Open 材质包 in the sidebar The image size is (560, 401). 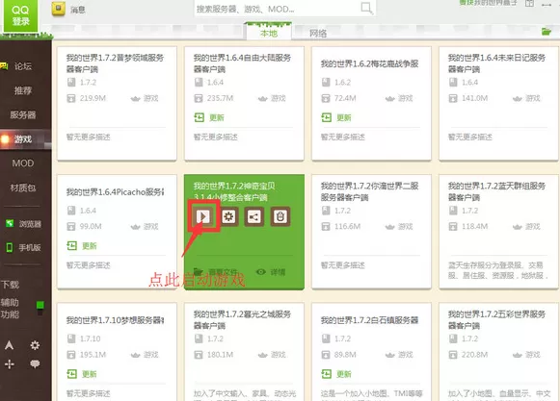coord(23,188)
